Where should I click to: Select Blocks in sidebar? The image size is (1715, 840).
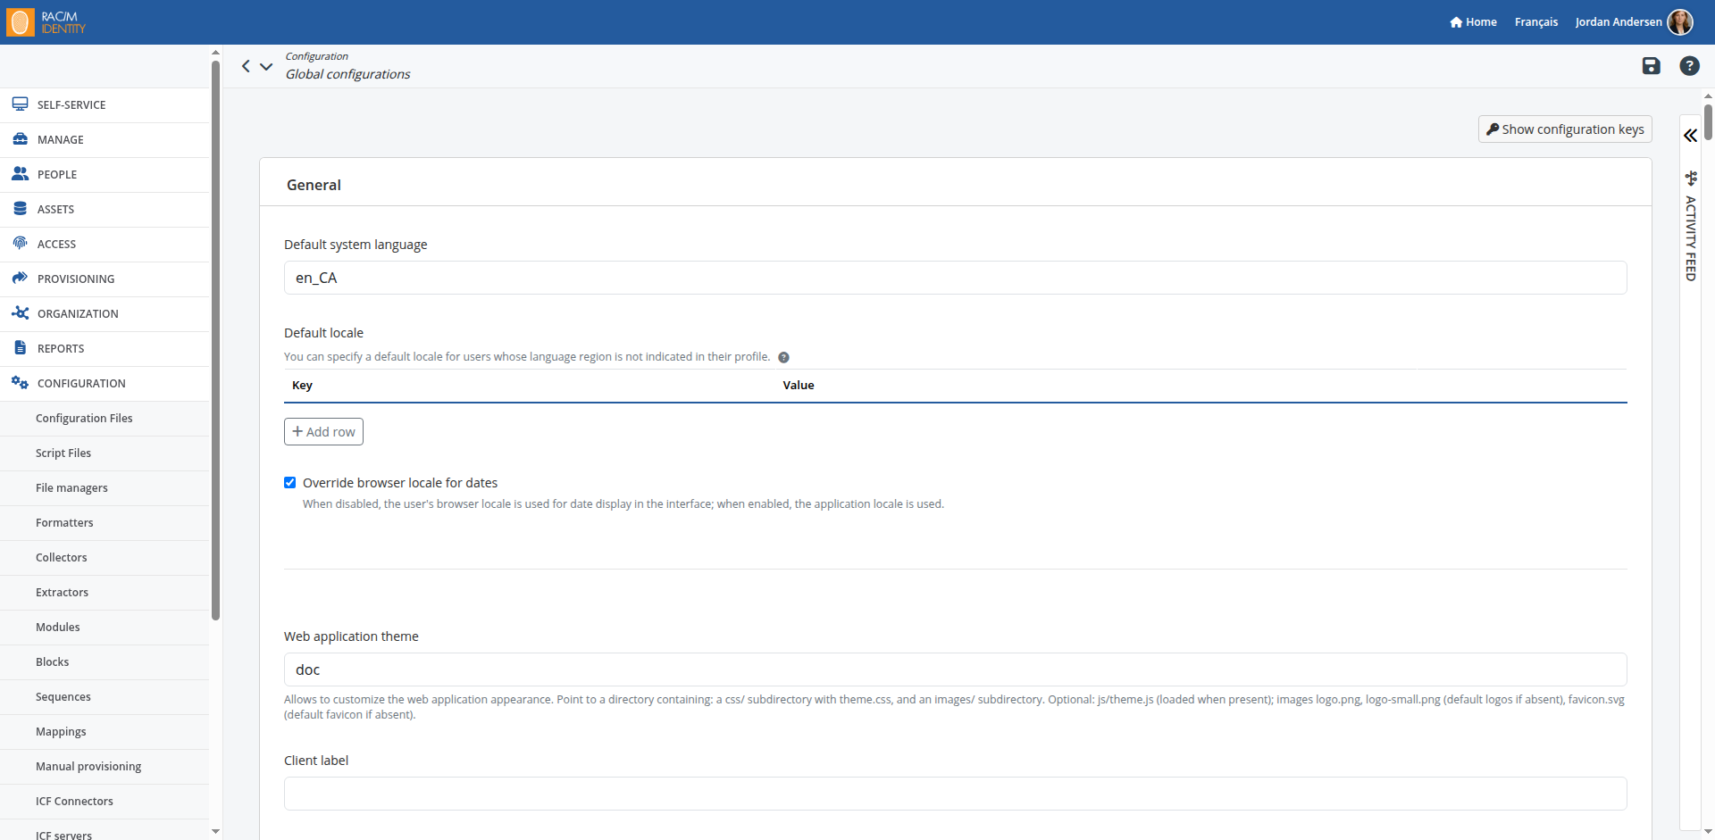[105, 662]
